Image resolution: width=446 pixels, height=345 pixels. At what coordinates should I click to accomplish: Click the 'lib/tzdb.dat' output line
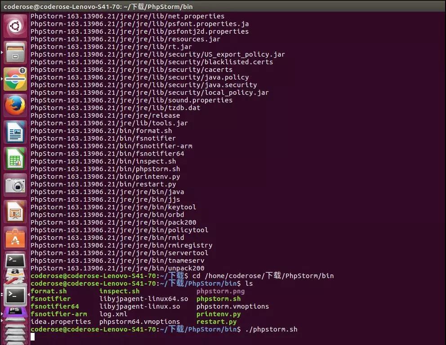click(x=115, y=108)
